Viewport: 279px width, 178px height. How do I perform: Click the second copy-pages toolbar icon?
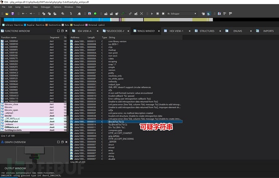49,14
